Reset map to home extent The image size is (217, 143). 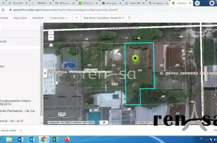(51, 45)
